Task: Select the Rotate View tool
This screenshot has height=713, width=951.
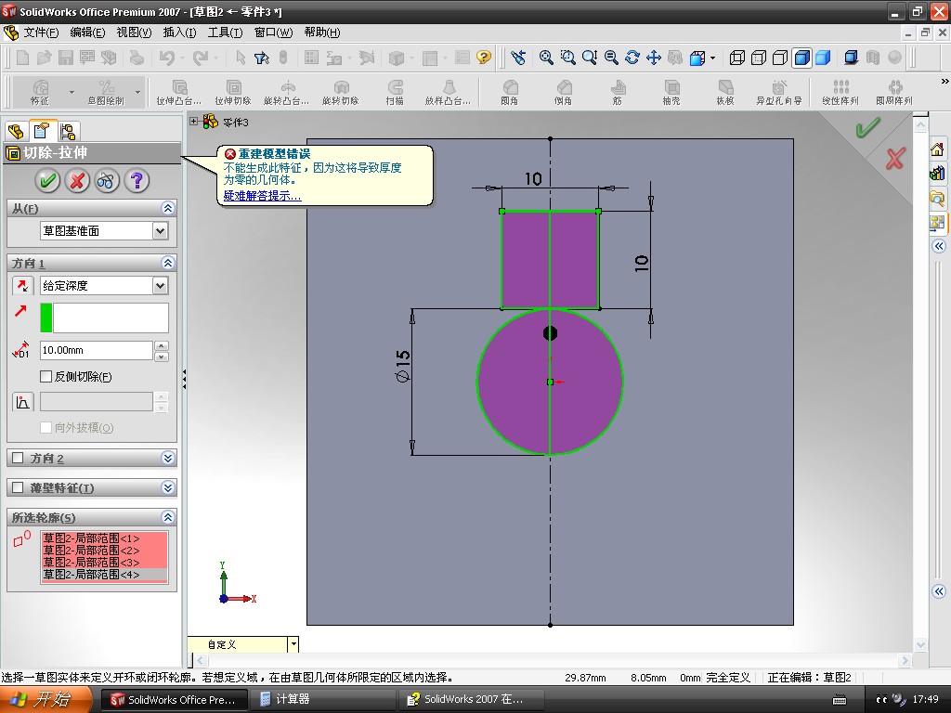Action: click(x=632, y=58)
